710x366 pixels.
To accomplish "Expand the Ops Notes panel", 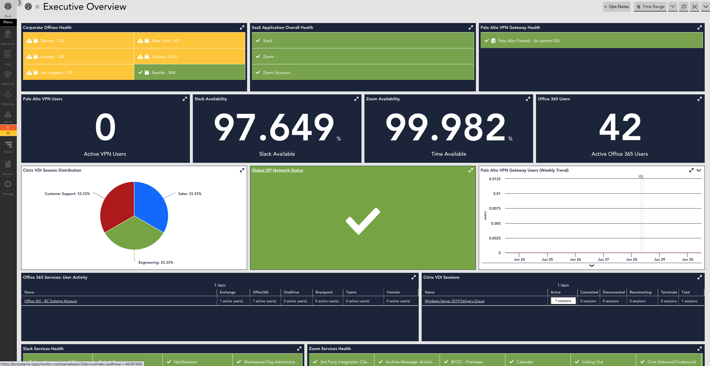I will (x=617, y=6).
